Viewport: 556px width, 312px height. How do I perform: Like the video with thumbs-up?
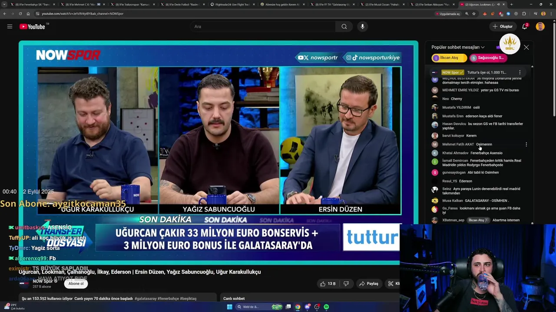(x=328, y=283)
